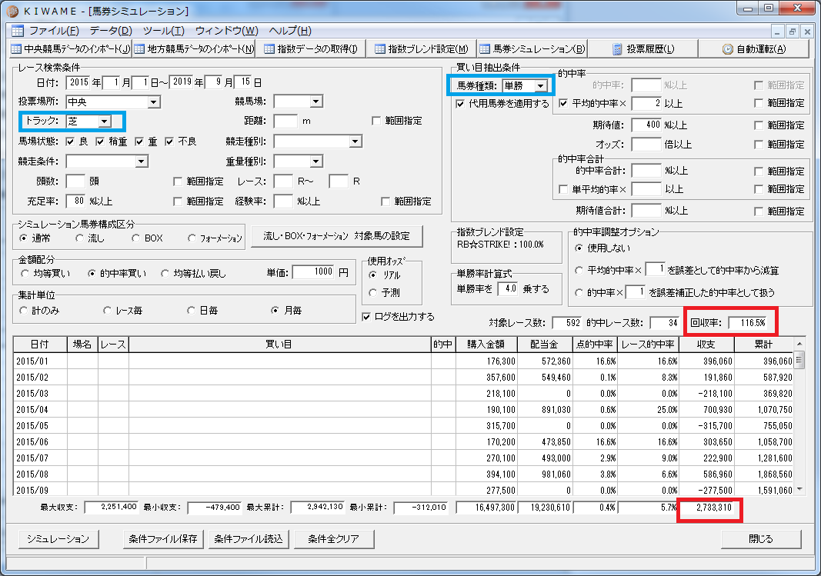Select the 計のみ aggregation radio button

click(23, 310)
